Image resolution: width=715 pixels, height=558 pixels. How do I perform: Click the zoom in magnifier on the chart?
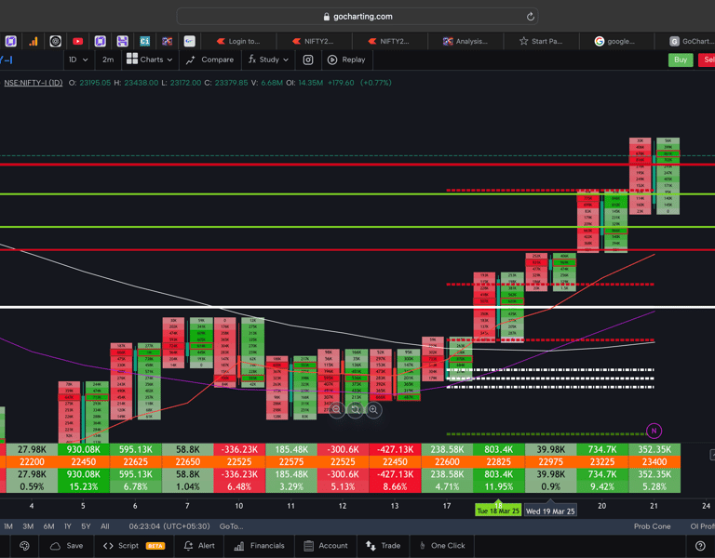[373, 409]
